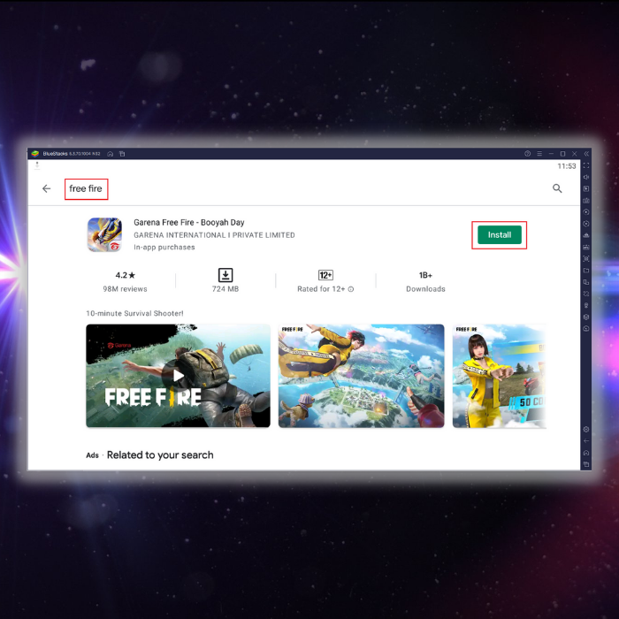
Task: Click the download notification arrow in status bar
Action: [37, 165]
